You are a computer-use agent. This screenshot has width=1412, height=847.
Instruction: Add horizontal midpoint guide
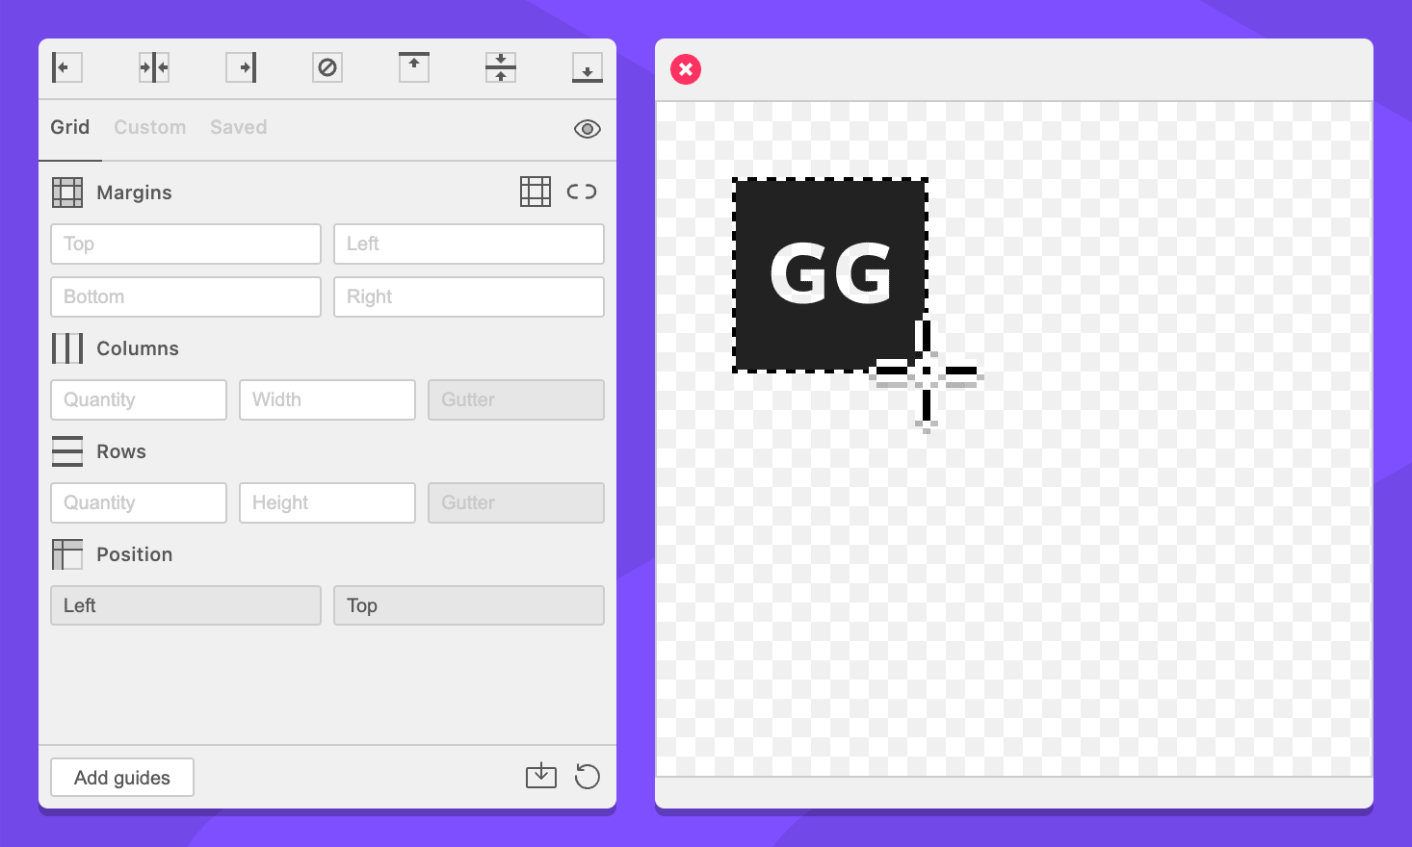click(501, 67)
